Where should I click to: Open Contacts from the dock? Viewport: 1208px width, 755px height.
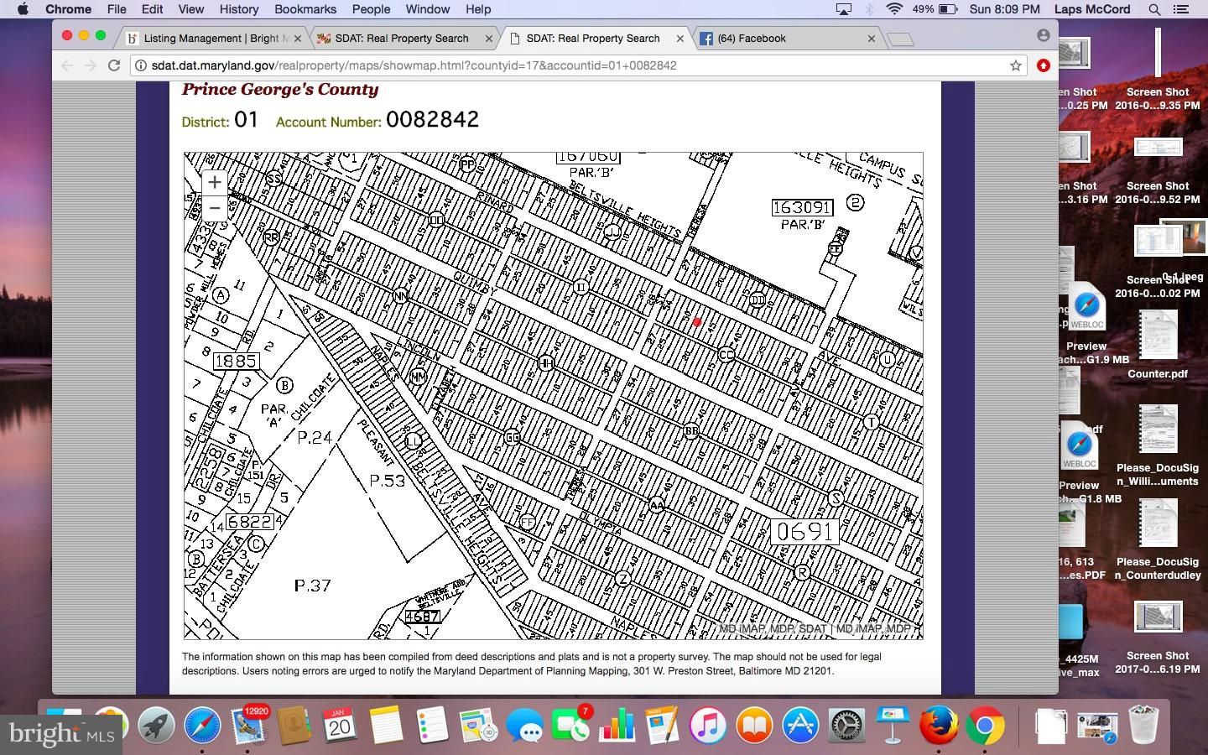(x=294, y=725)
